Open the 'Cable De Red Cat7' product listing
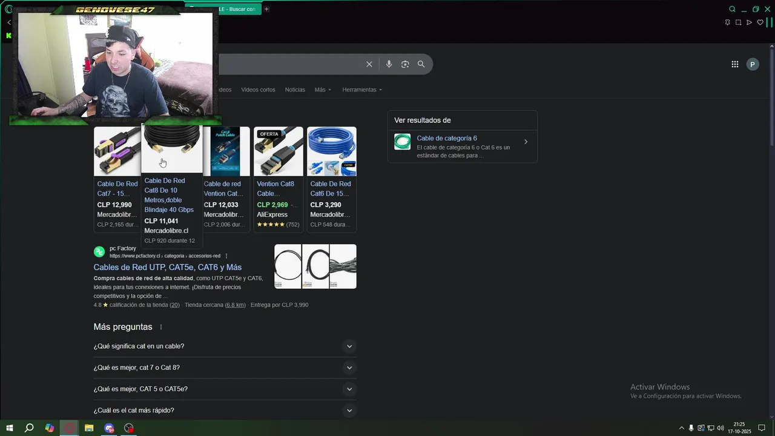Screen dimensions: 775x436 click(117, 188)
